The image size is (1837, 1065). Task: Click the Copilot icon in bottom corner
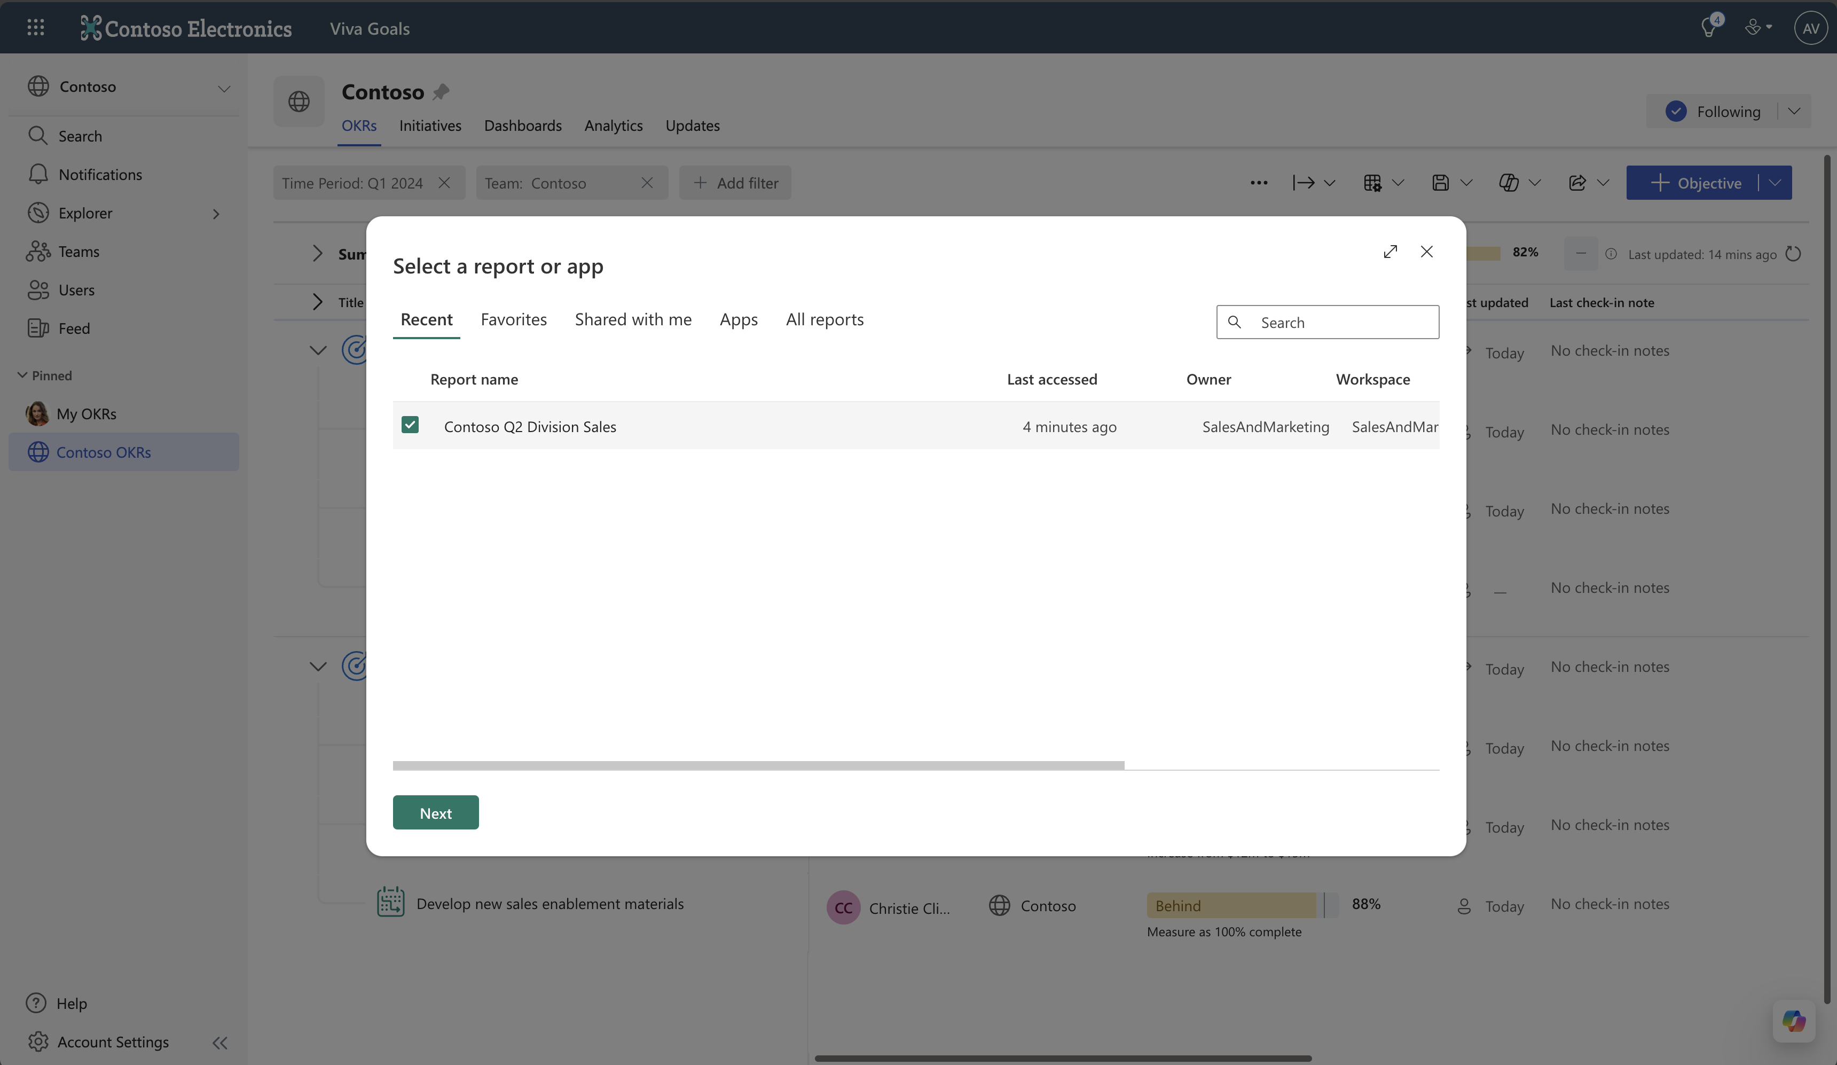(1793, 1021)
